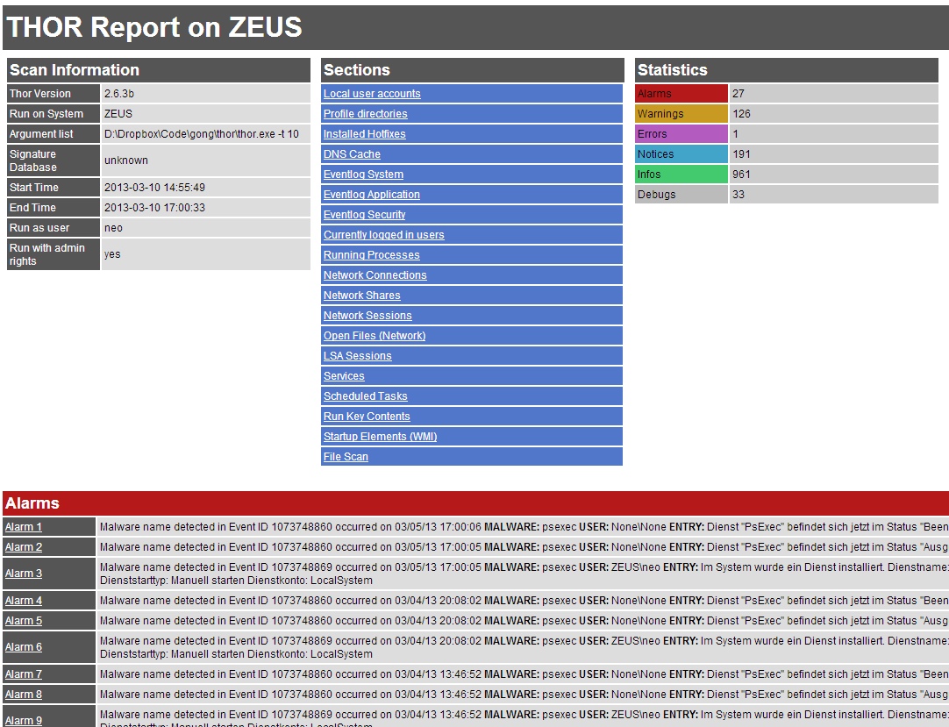Select the Eventlog Security link
The width and height of the screenshot is (949, 727).
(x=364, y=215)
